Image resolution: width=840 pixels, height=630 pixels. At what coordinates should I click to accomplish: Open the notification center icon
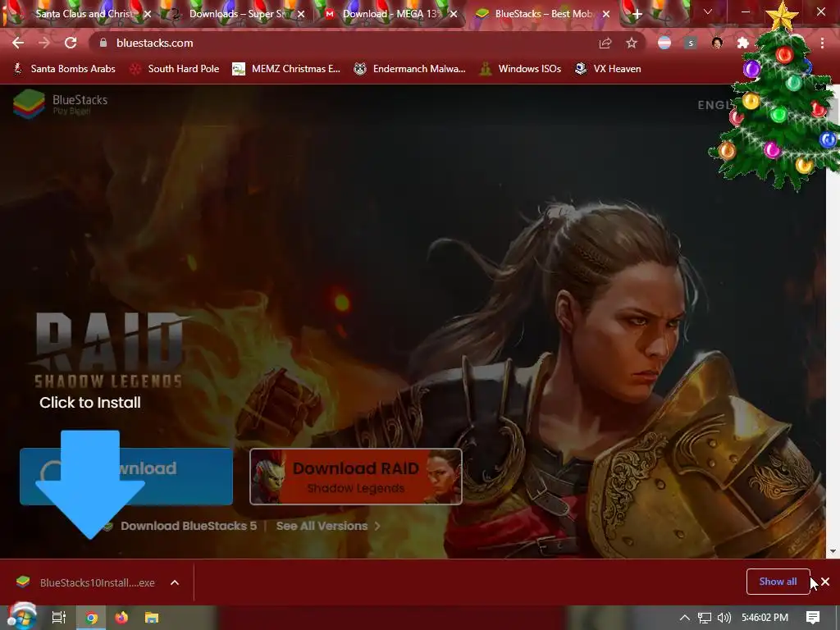click(813, 618)
